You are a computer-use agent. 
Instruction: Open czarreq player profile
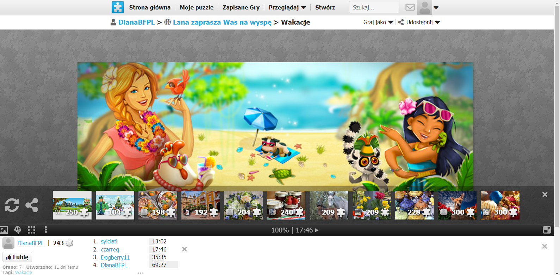coord(110,249)
